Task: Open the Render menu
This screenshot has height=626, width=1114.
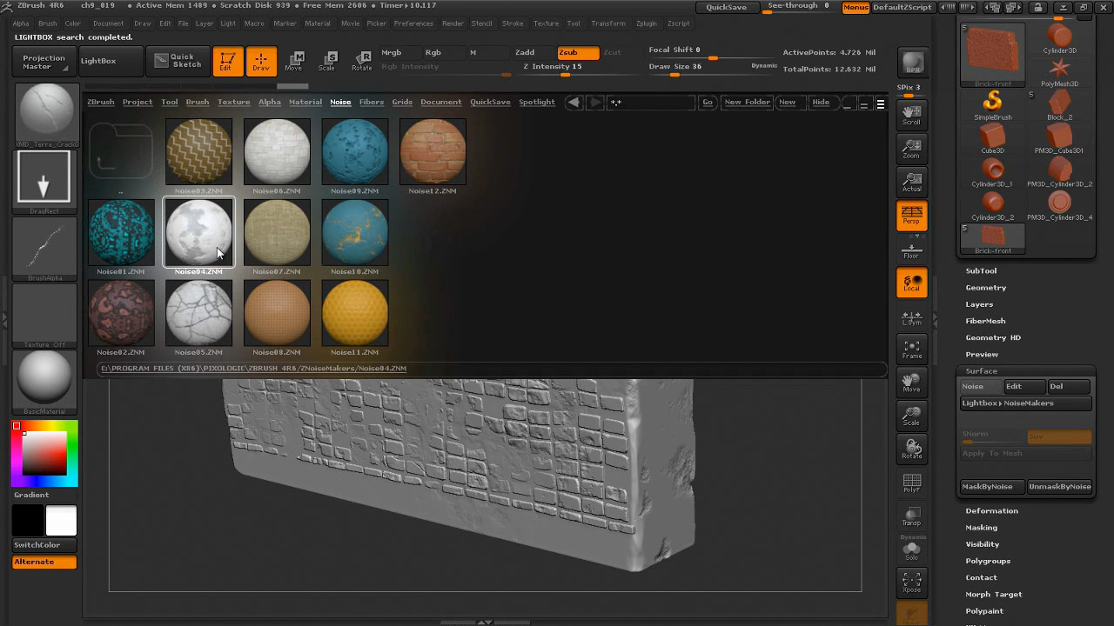Action: (x=453, y=23)
